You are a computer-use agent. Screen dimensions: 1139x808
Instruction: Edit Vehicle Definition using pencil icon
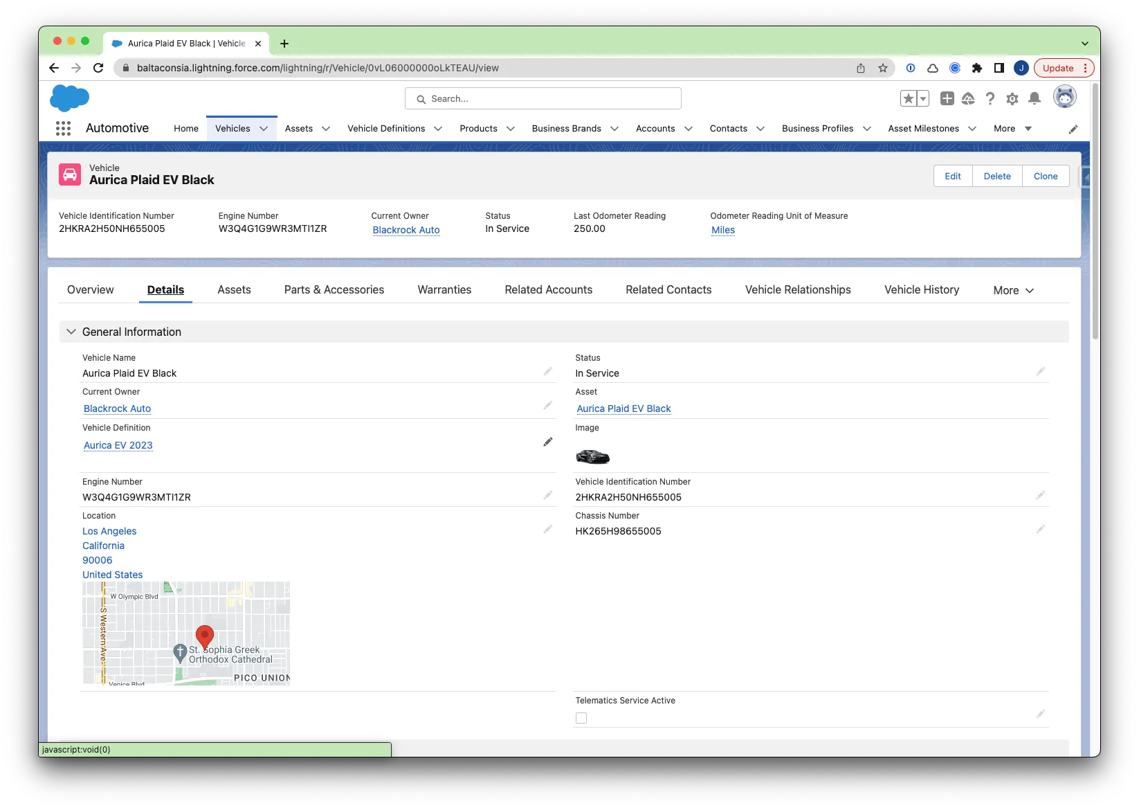tap(547, 442)
